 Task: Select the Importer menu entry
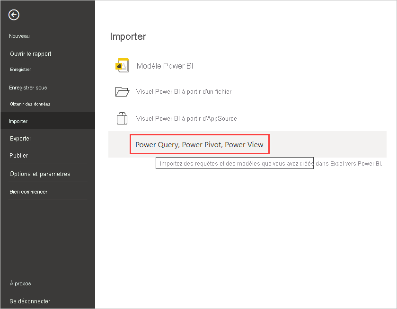(x=48, y=121)
